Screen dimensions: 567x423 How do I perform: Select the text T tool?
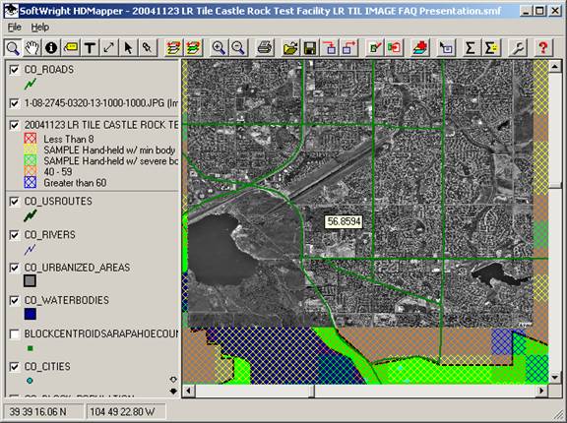(90, 47)
